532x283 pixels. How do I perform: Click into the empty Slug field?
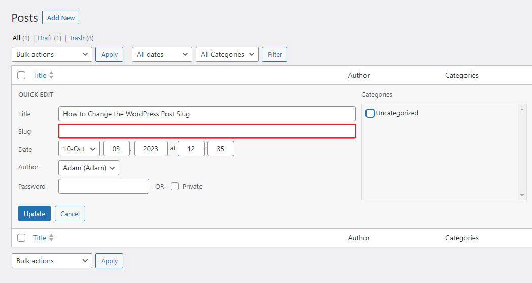pos(207,131)
